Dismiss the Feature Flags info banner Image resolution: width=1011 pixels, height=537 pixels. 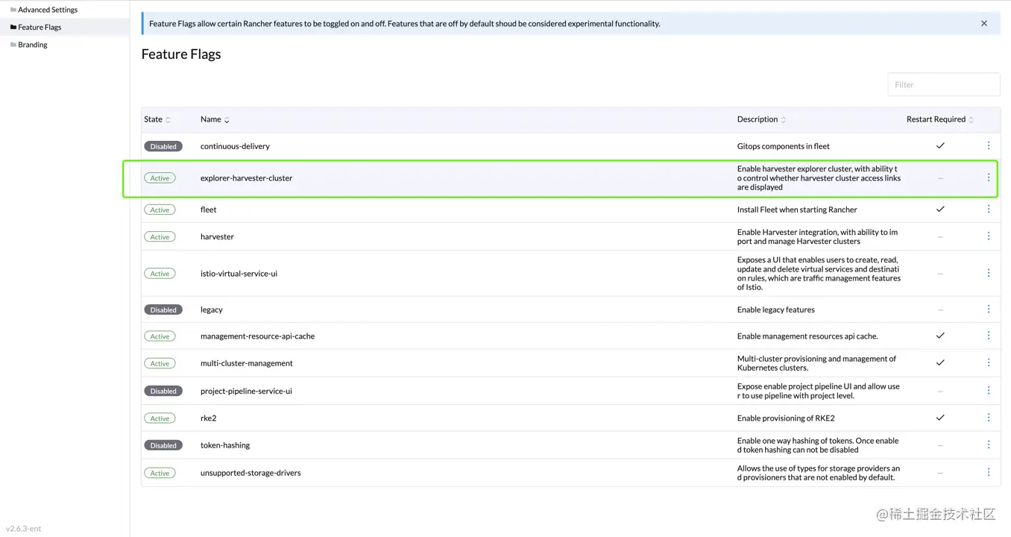coord(984,24)
